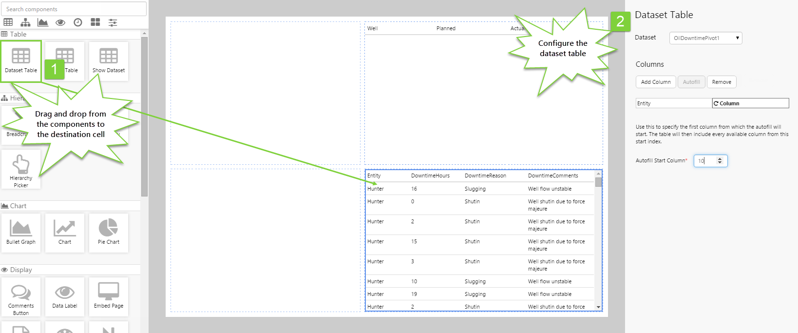Collapse the Display section header
Viewport: 798px width, 333px height.
[x=21, y=270]
